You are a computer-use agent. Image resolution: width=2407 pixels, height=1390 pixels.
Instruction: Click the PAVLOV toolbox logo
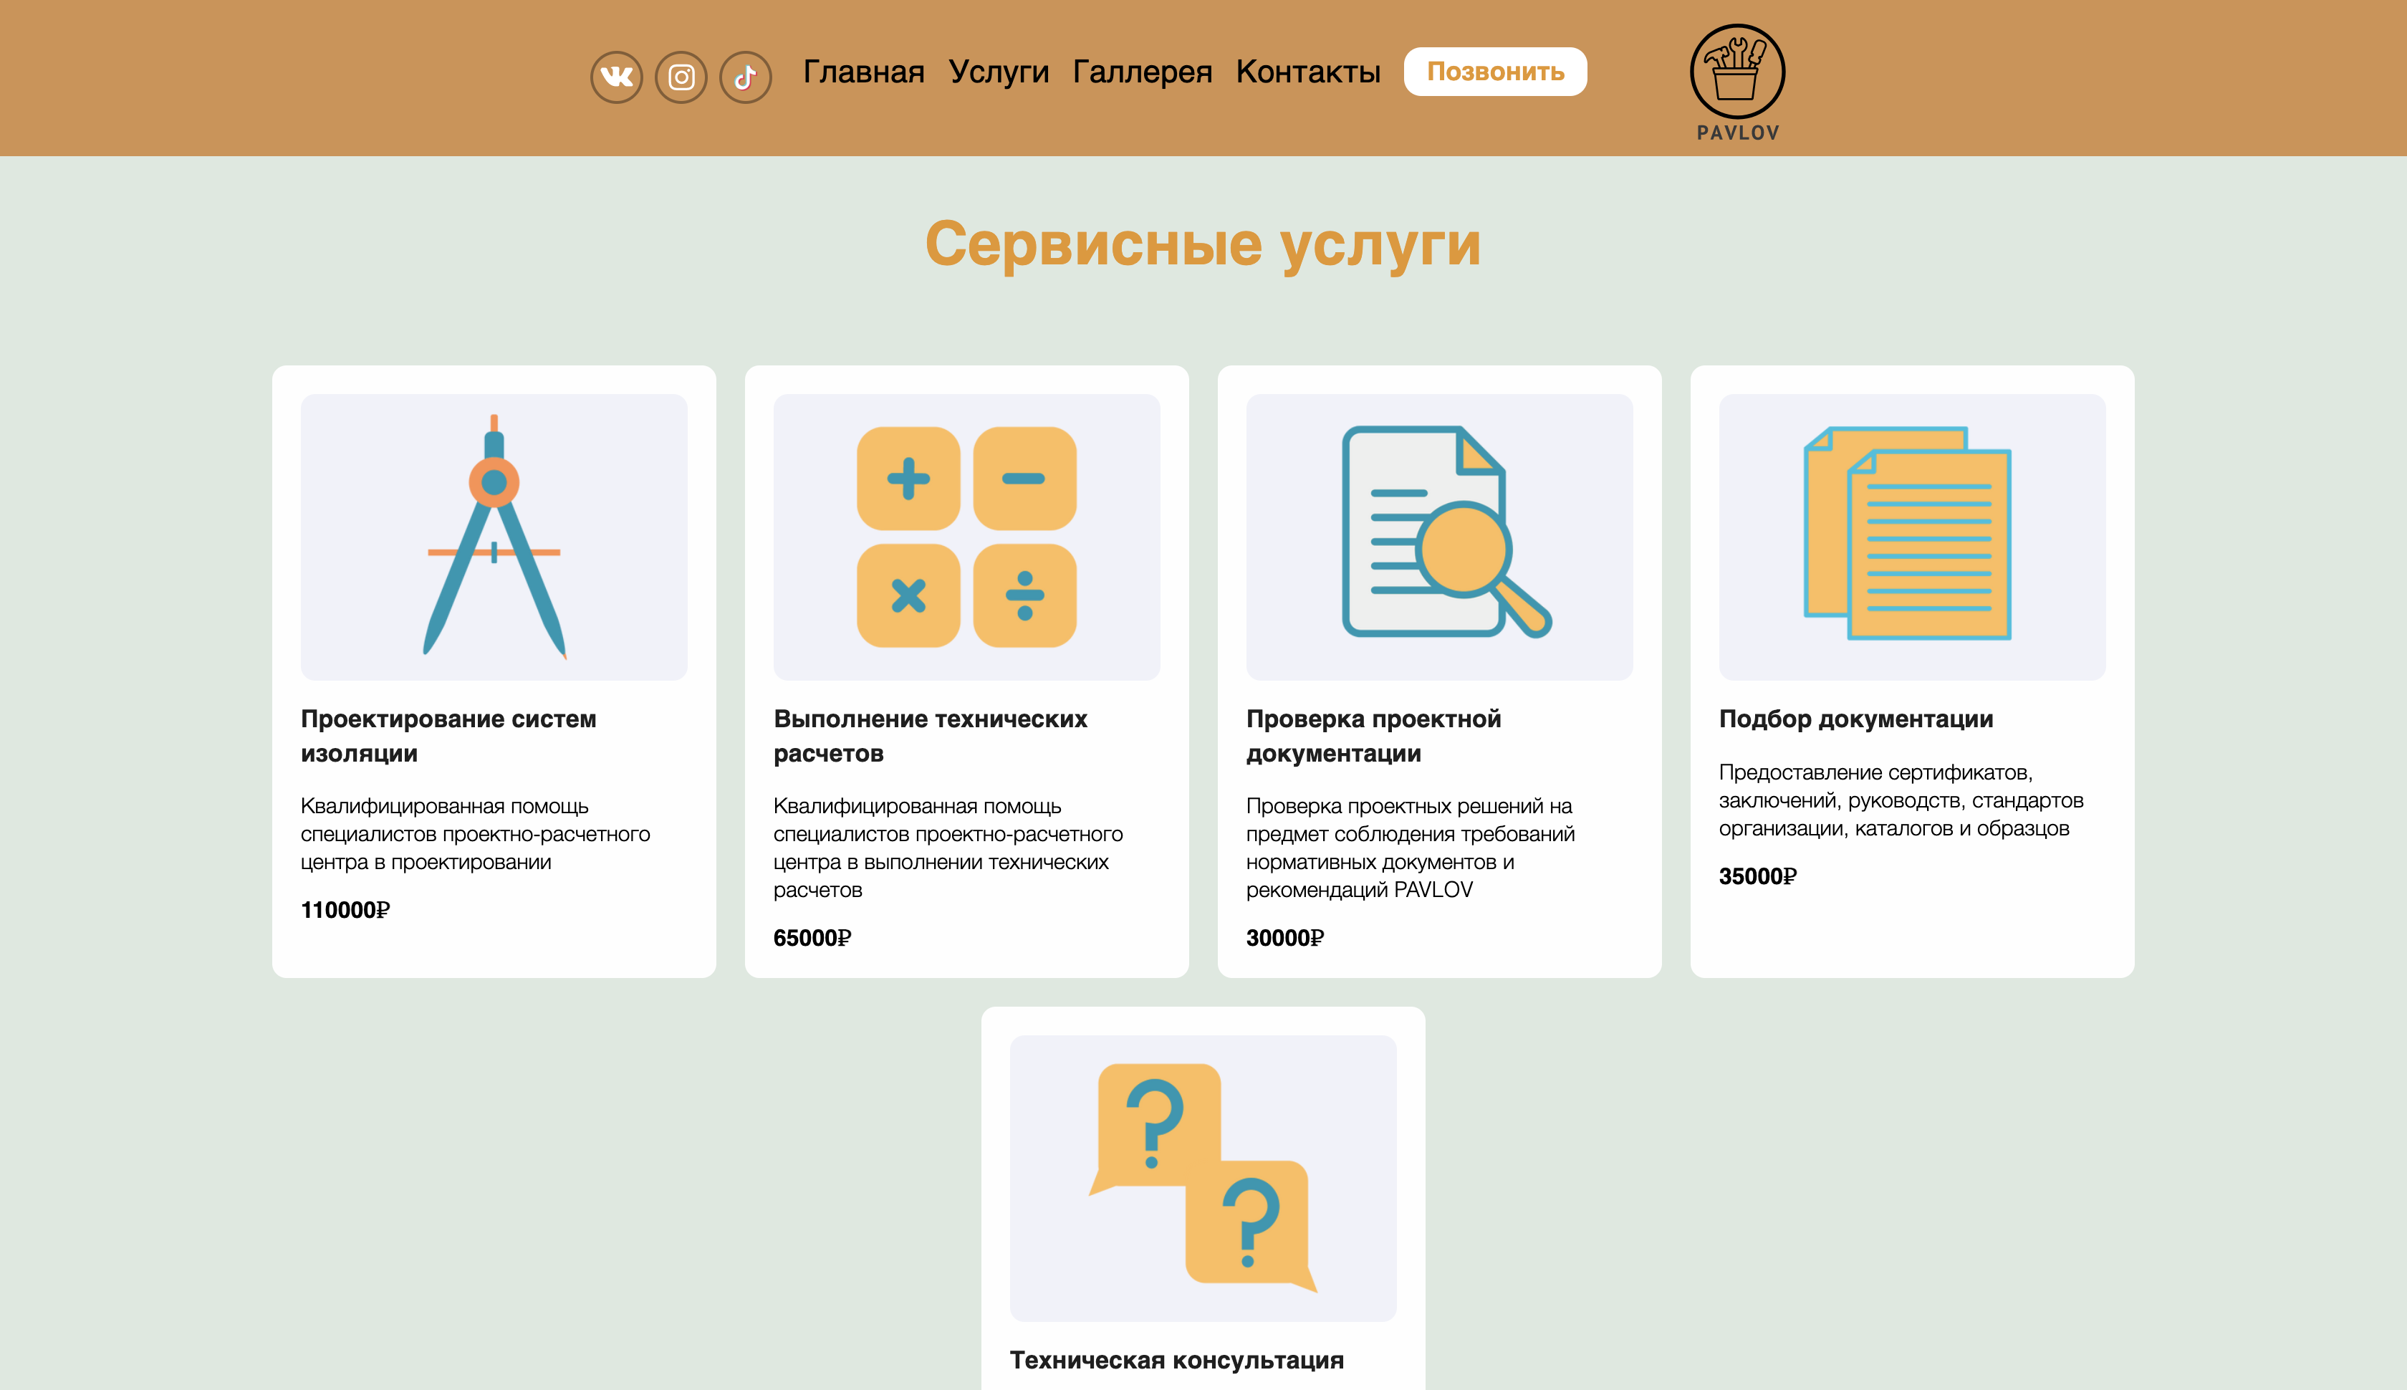[1738, 82]
